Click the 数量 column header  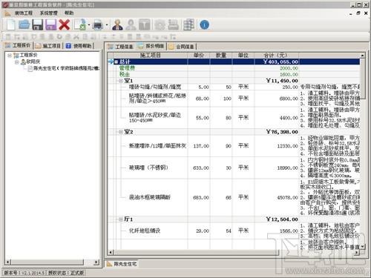point(221,56)
